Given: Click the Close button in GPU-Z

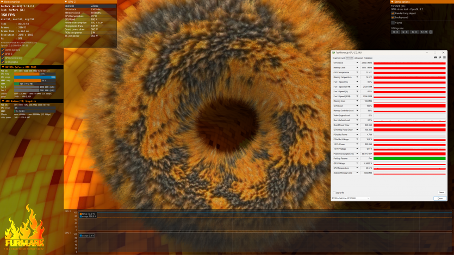Looking at the screenshot, I should [x=441, y=199].
